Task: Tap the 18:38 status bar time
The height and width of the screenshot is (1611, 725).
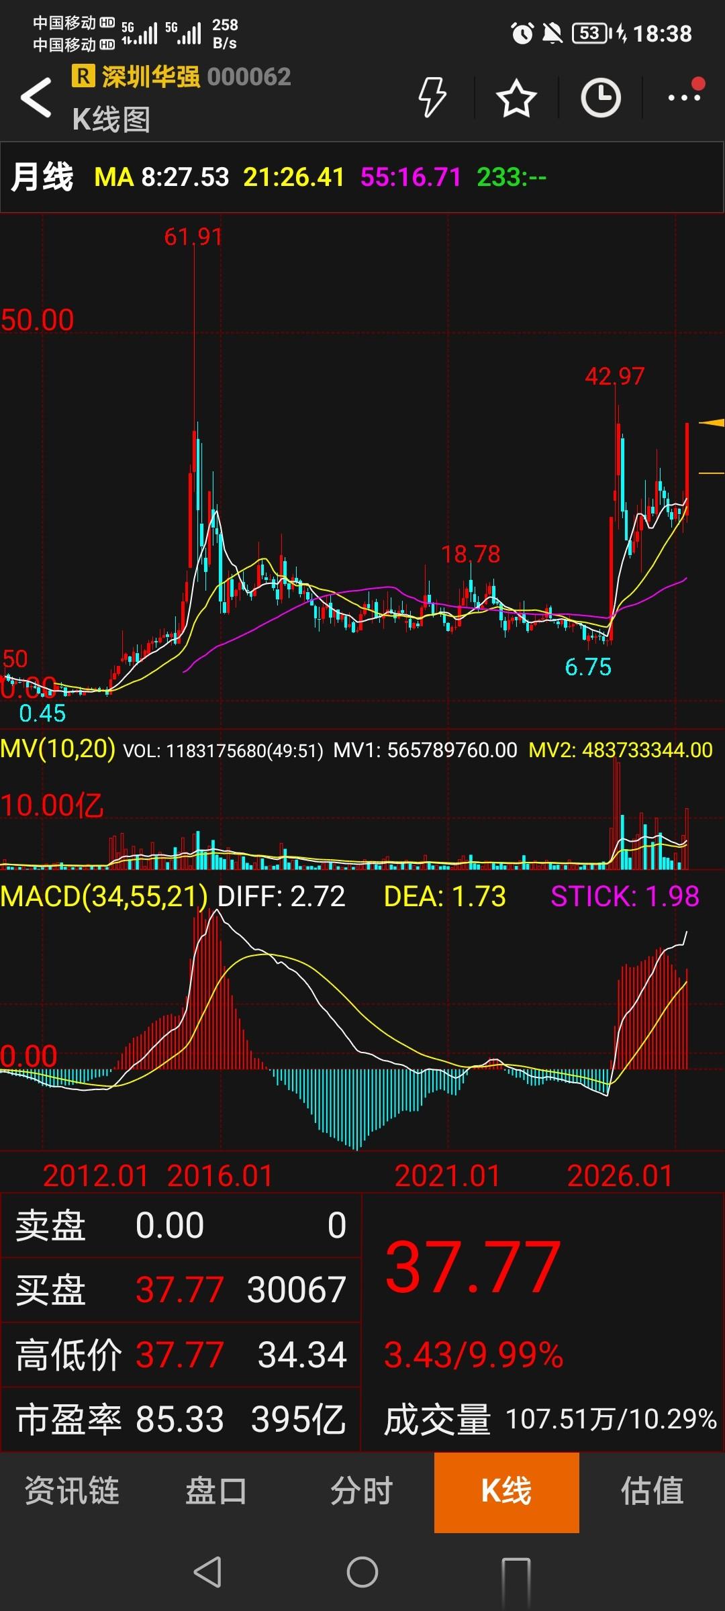Action: click(663, 34)
